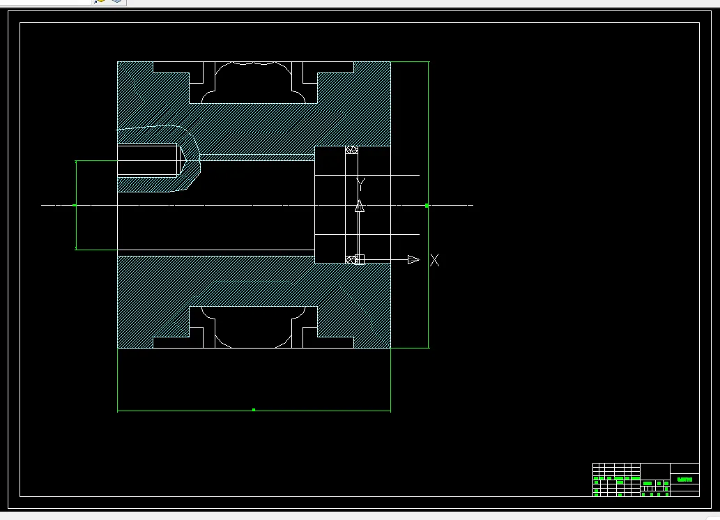Select the lower cyan hatched section area

pos(254,294)
